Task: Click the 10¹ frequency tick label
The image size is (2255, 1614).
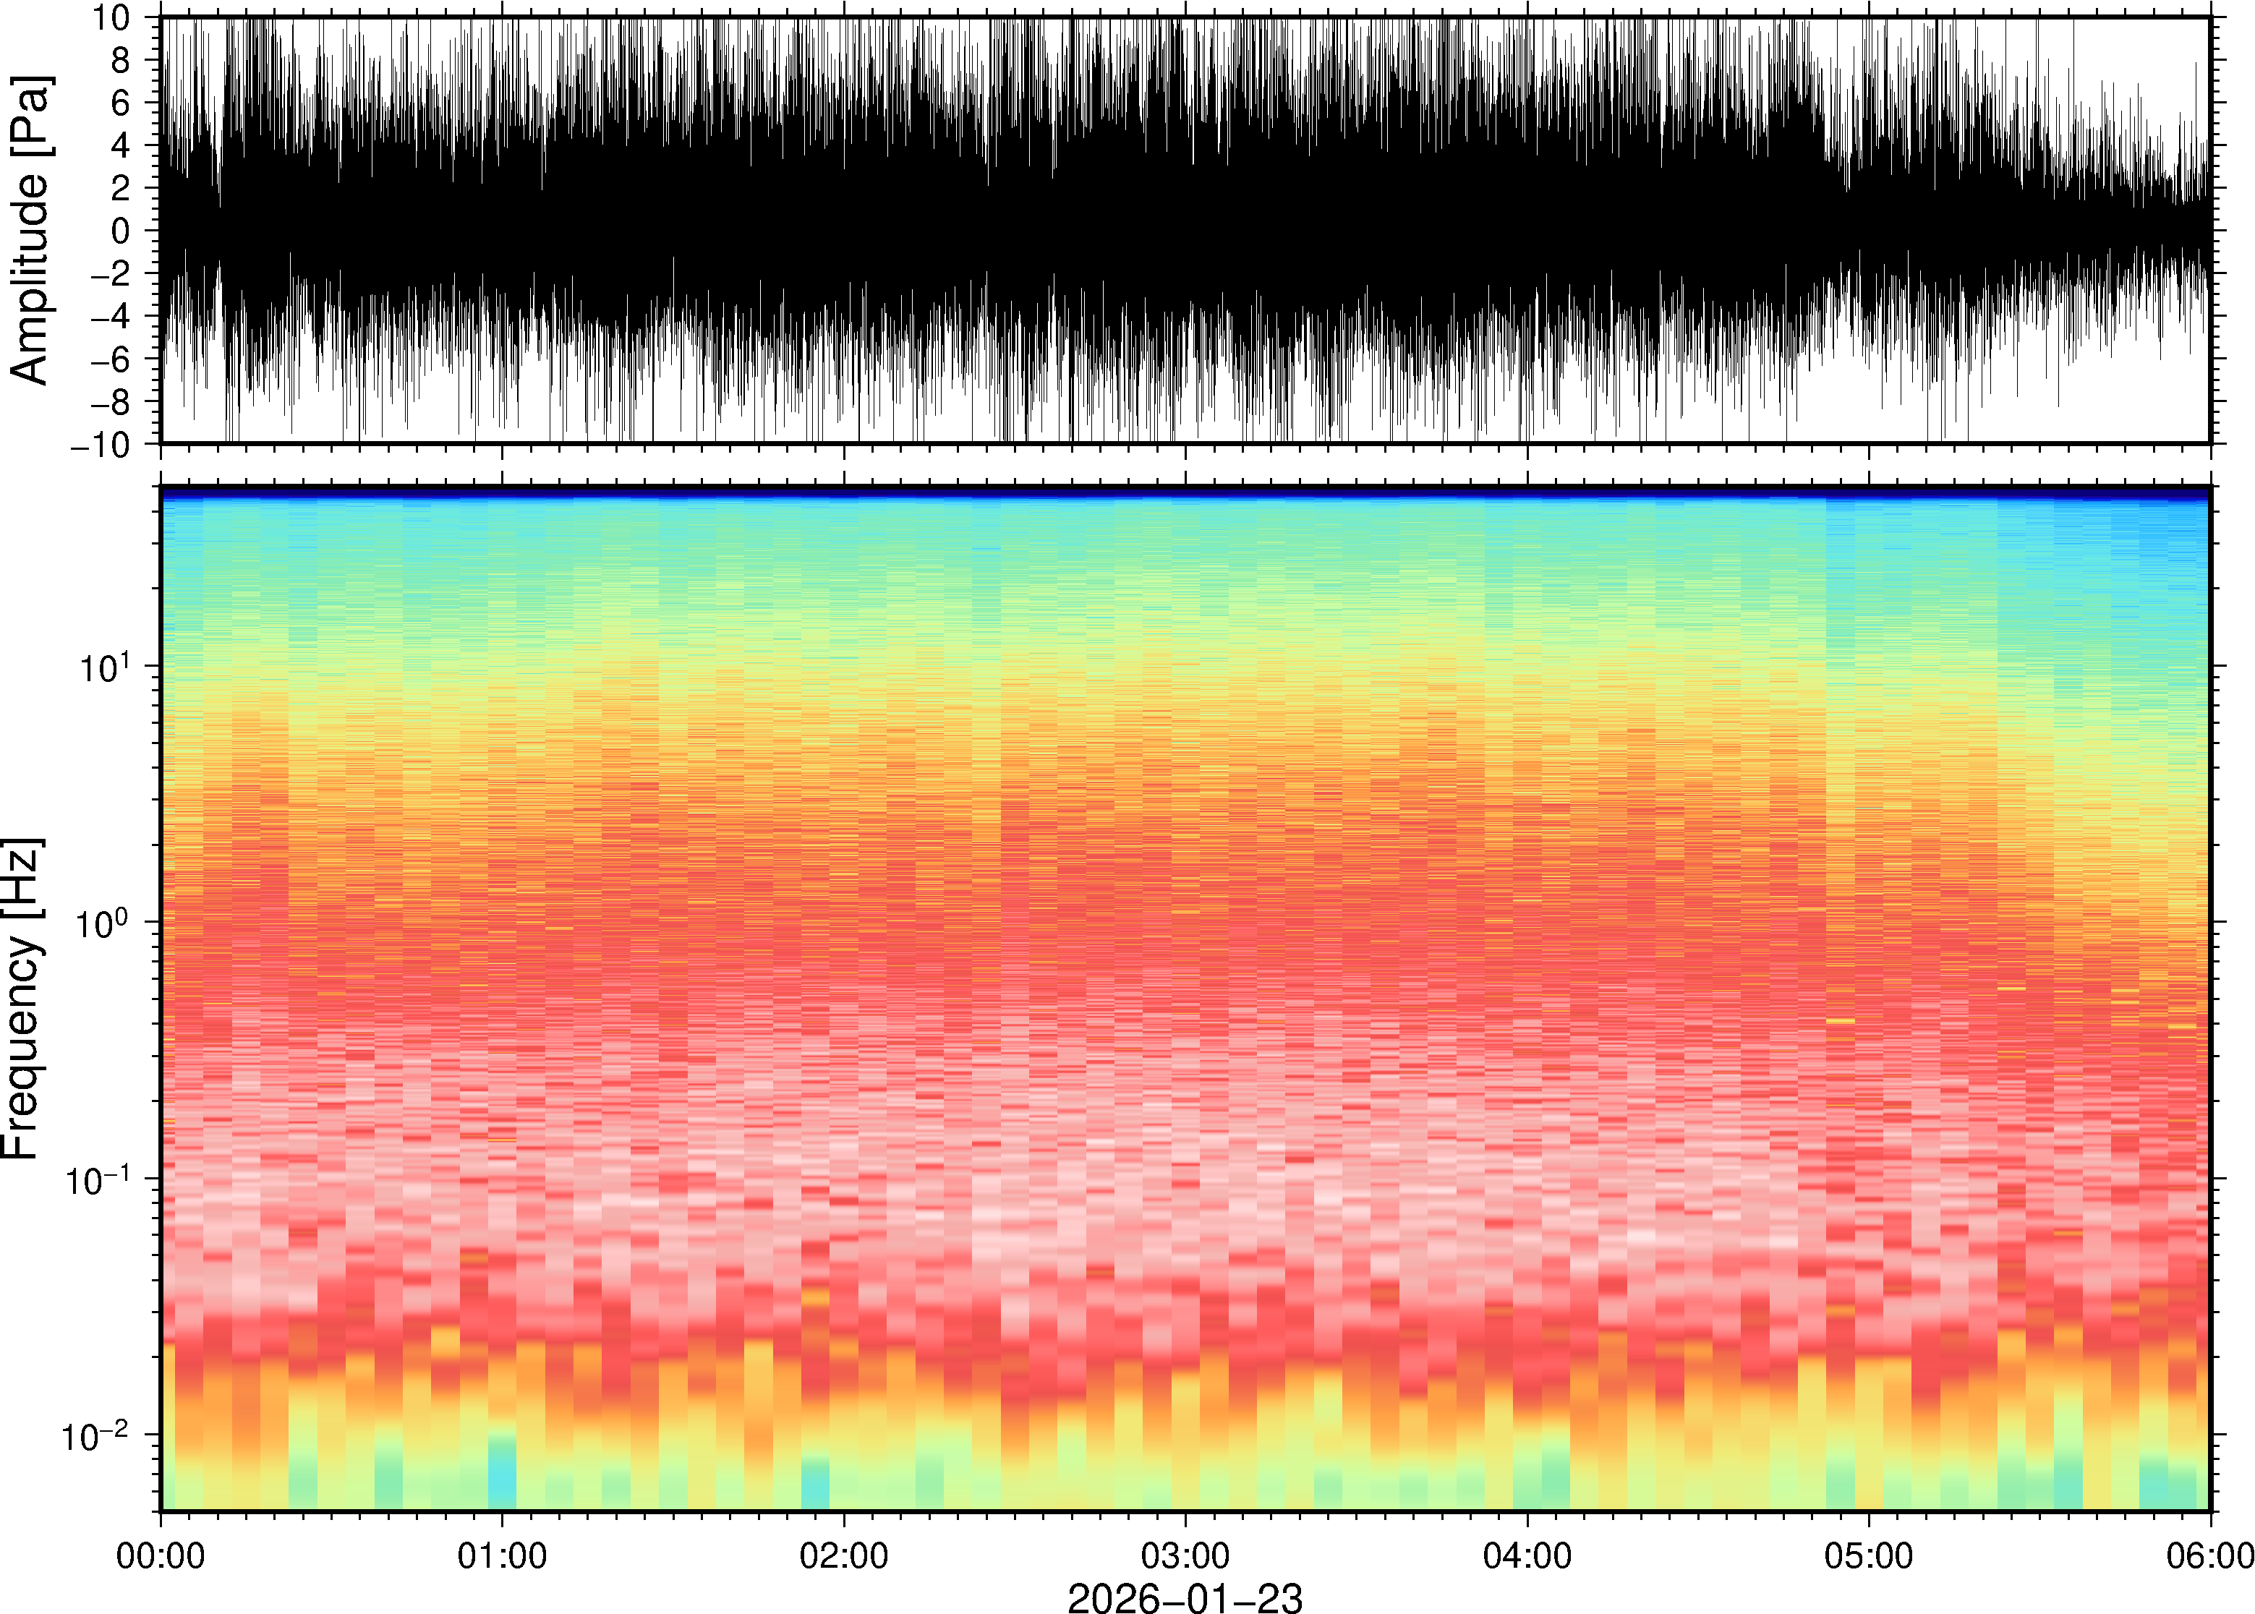Action: tap(104, 667)
